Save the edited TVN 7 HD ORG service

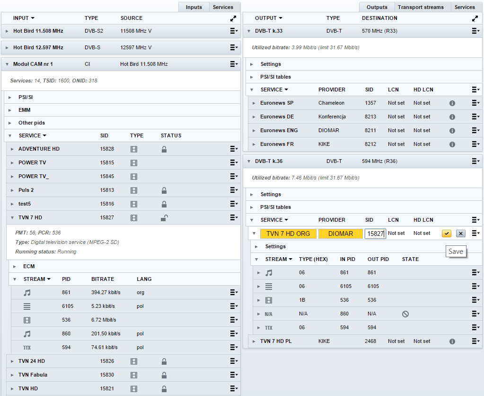tap(446, 234)
